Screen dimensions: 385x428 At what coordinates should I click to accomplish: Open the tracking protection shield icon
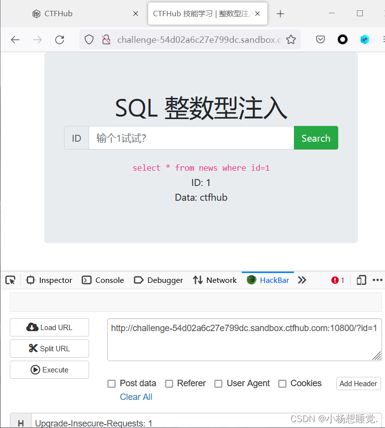pos(89,40)
